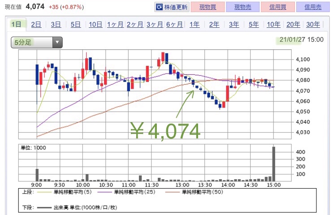Switch to the 2ヶ月 chart period
The width and height of the screenshot is (333, 215).
click(135, 25)
